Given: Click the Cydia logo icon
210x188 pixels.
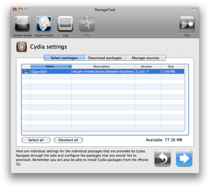Looking at the screenshot, I should click(x=21, y=47).
